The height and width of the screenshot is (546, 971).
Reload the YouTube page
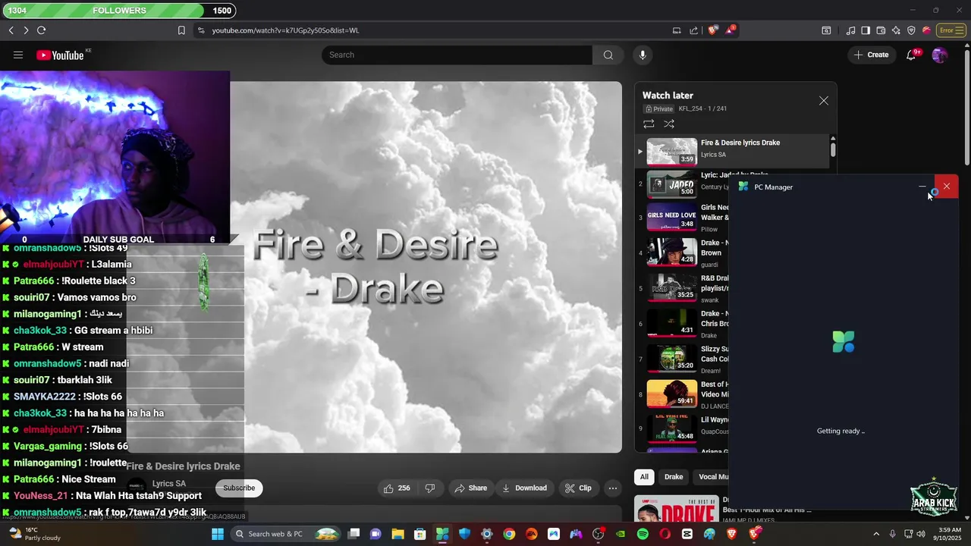pos(42,30)
